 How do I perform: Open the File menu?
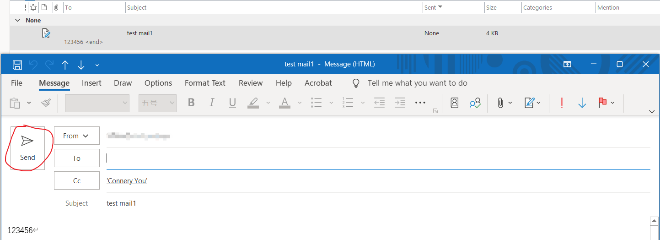[x=16, y=83]
